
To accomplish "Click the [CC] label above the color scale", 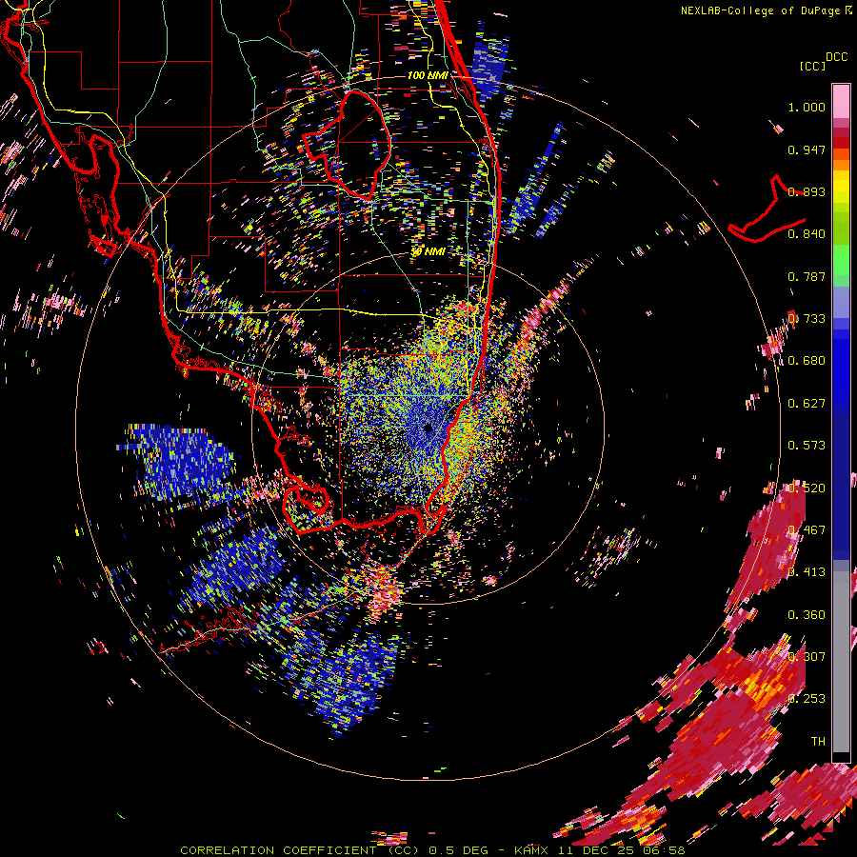I will coord(812,66).
